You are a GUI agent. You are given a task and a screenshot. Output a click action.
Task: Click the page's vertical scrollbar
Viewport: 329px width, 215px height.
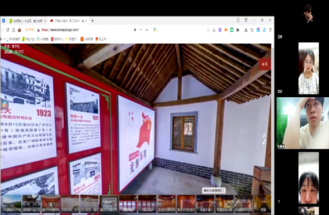pyautogui.click(x=272, y=129)
